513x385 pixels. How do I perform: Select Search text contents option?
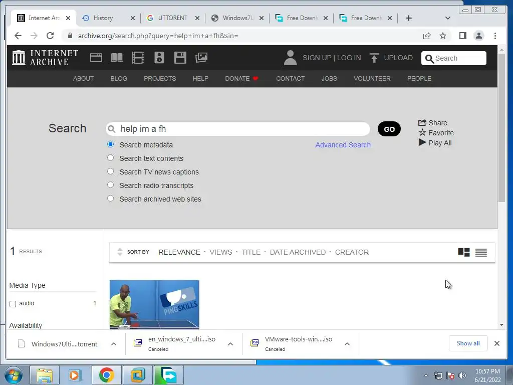click(x=111, y=158)
